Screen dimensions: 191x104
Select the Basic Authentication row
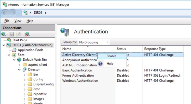(x=122, y=70)
